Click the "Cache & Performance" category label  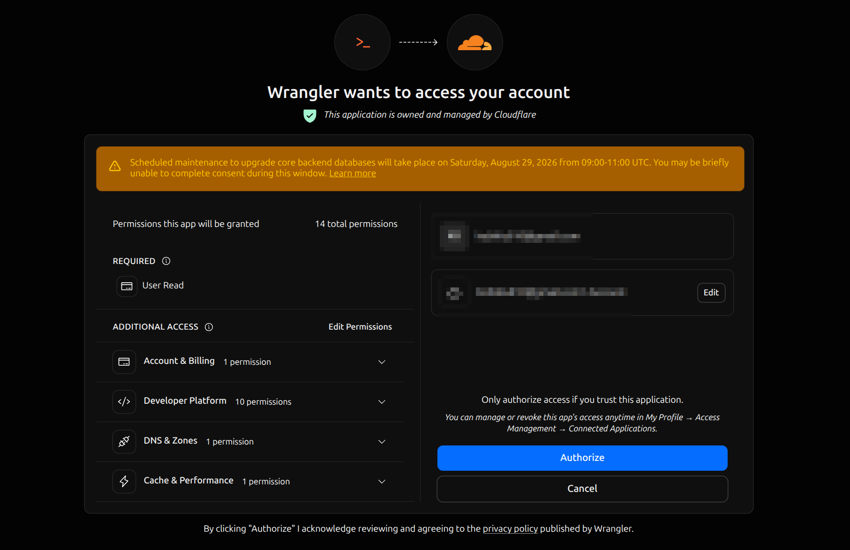point(188,481)
